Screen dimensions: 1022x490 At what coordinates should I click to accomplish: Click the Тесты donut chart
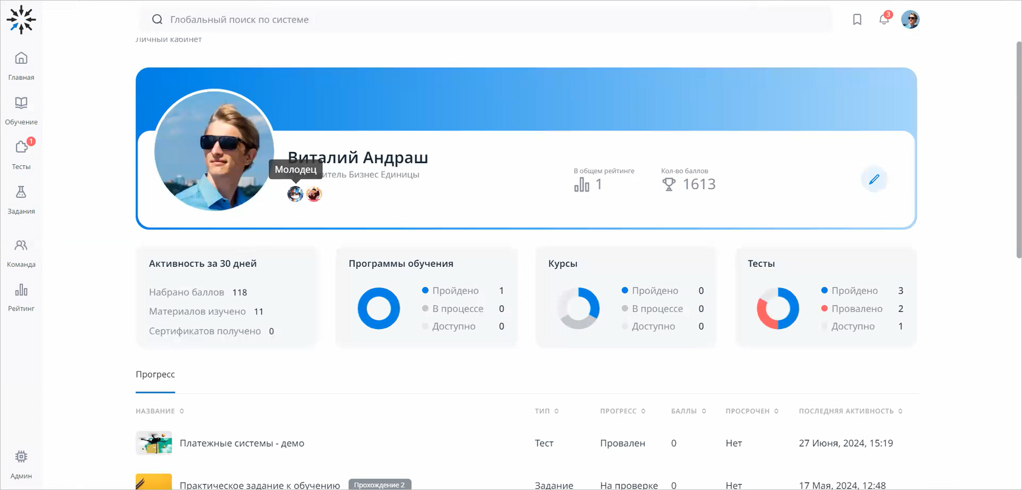[777, 308]
